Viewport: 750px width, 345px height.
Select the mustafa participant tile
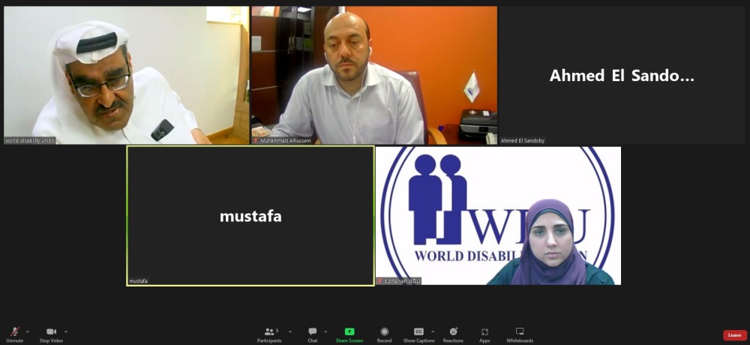point(250,216)
